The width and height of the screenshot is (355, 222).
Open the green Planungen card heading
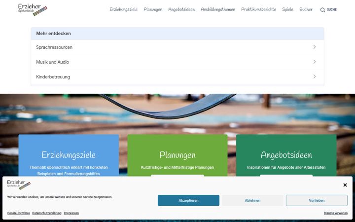pyautogui.click(x=177, y=155)
